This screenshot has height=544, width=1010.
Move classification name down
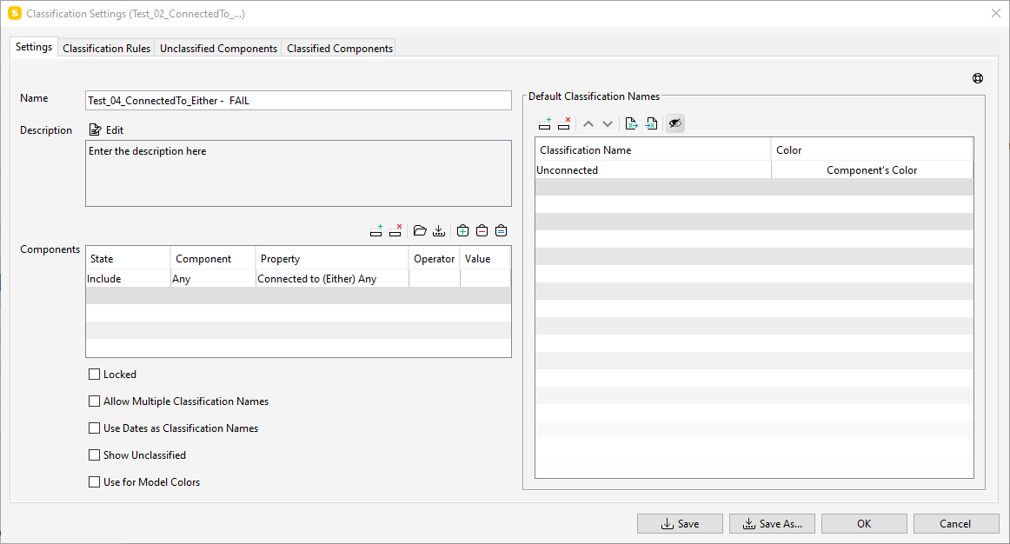(x=608, y=123)
